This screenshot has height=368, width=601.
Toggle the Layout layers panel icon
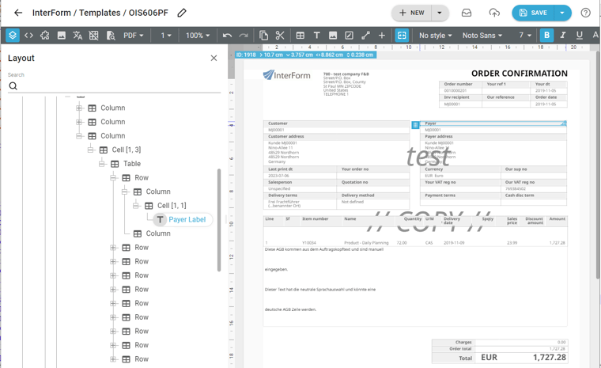coord(13,36)
